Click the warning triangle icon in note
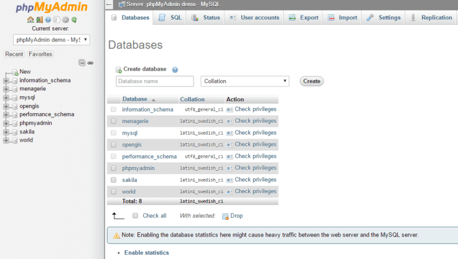Viewport: 458px width, 259px height. (116, 235)
